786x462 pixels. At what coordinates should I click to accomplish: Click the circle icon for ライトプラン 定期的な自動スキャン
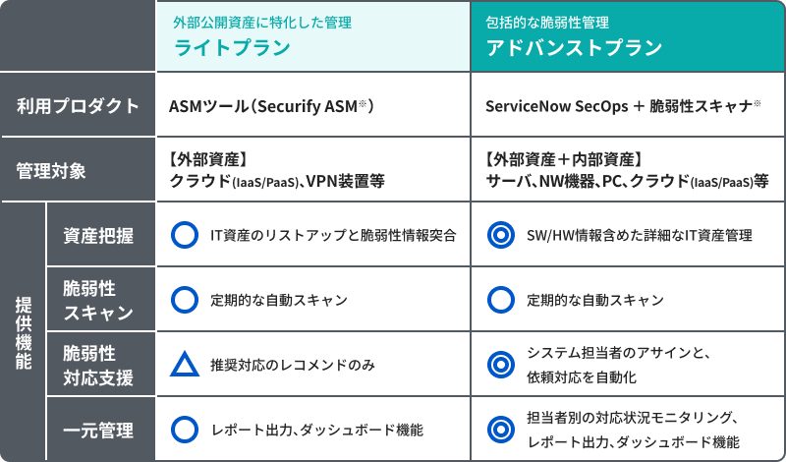(185, 300)
